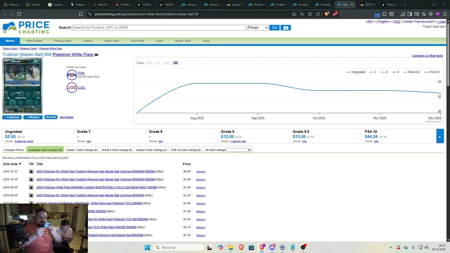This screenshot has height=253, width=450.
Task: Open Brave Rewards triangle icon
Action: 335,14
